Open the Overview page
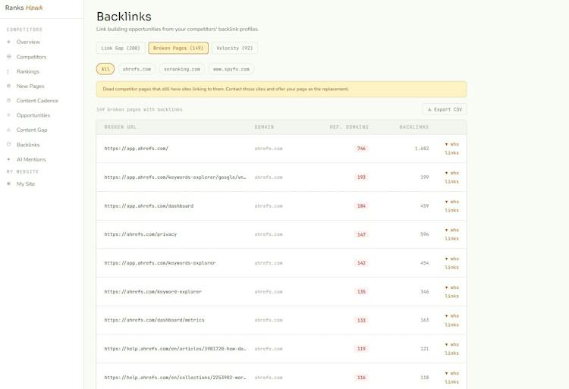Viewport: 569px width, 389px height. 28,42
